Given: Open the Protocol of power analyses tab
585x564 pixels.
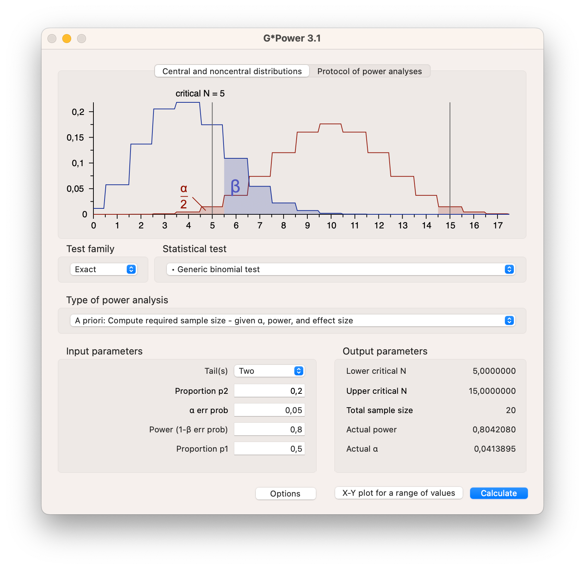Looking at the screenshot, I should 370,71.
